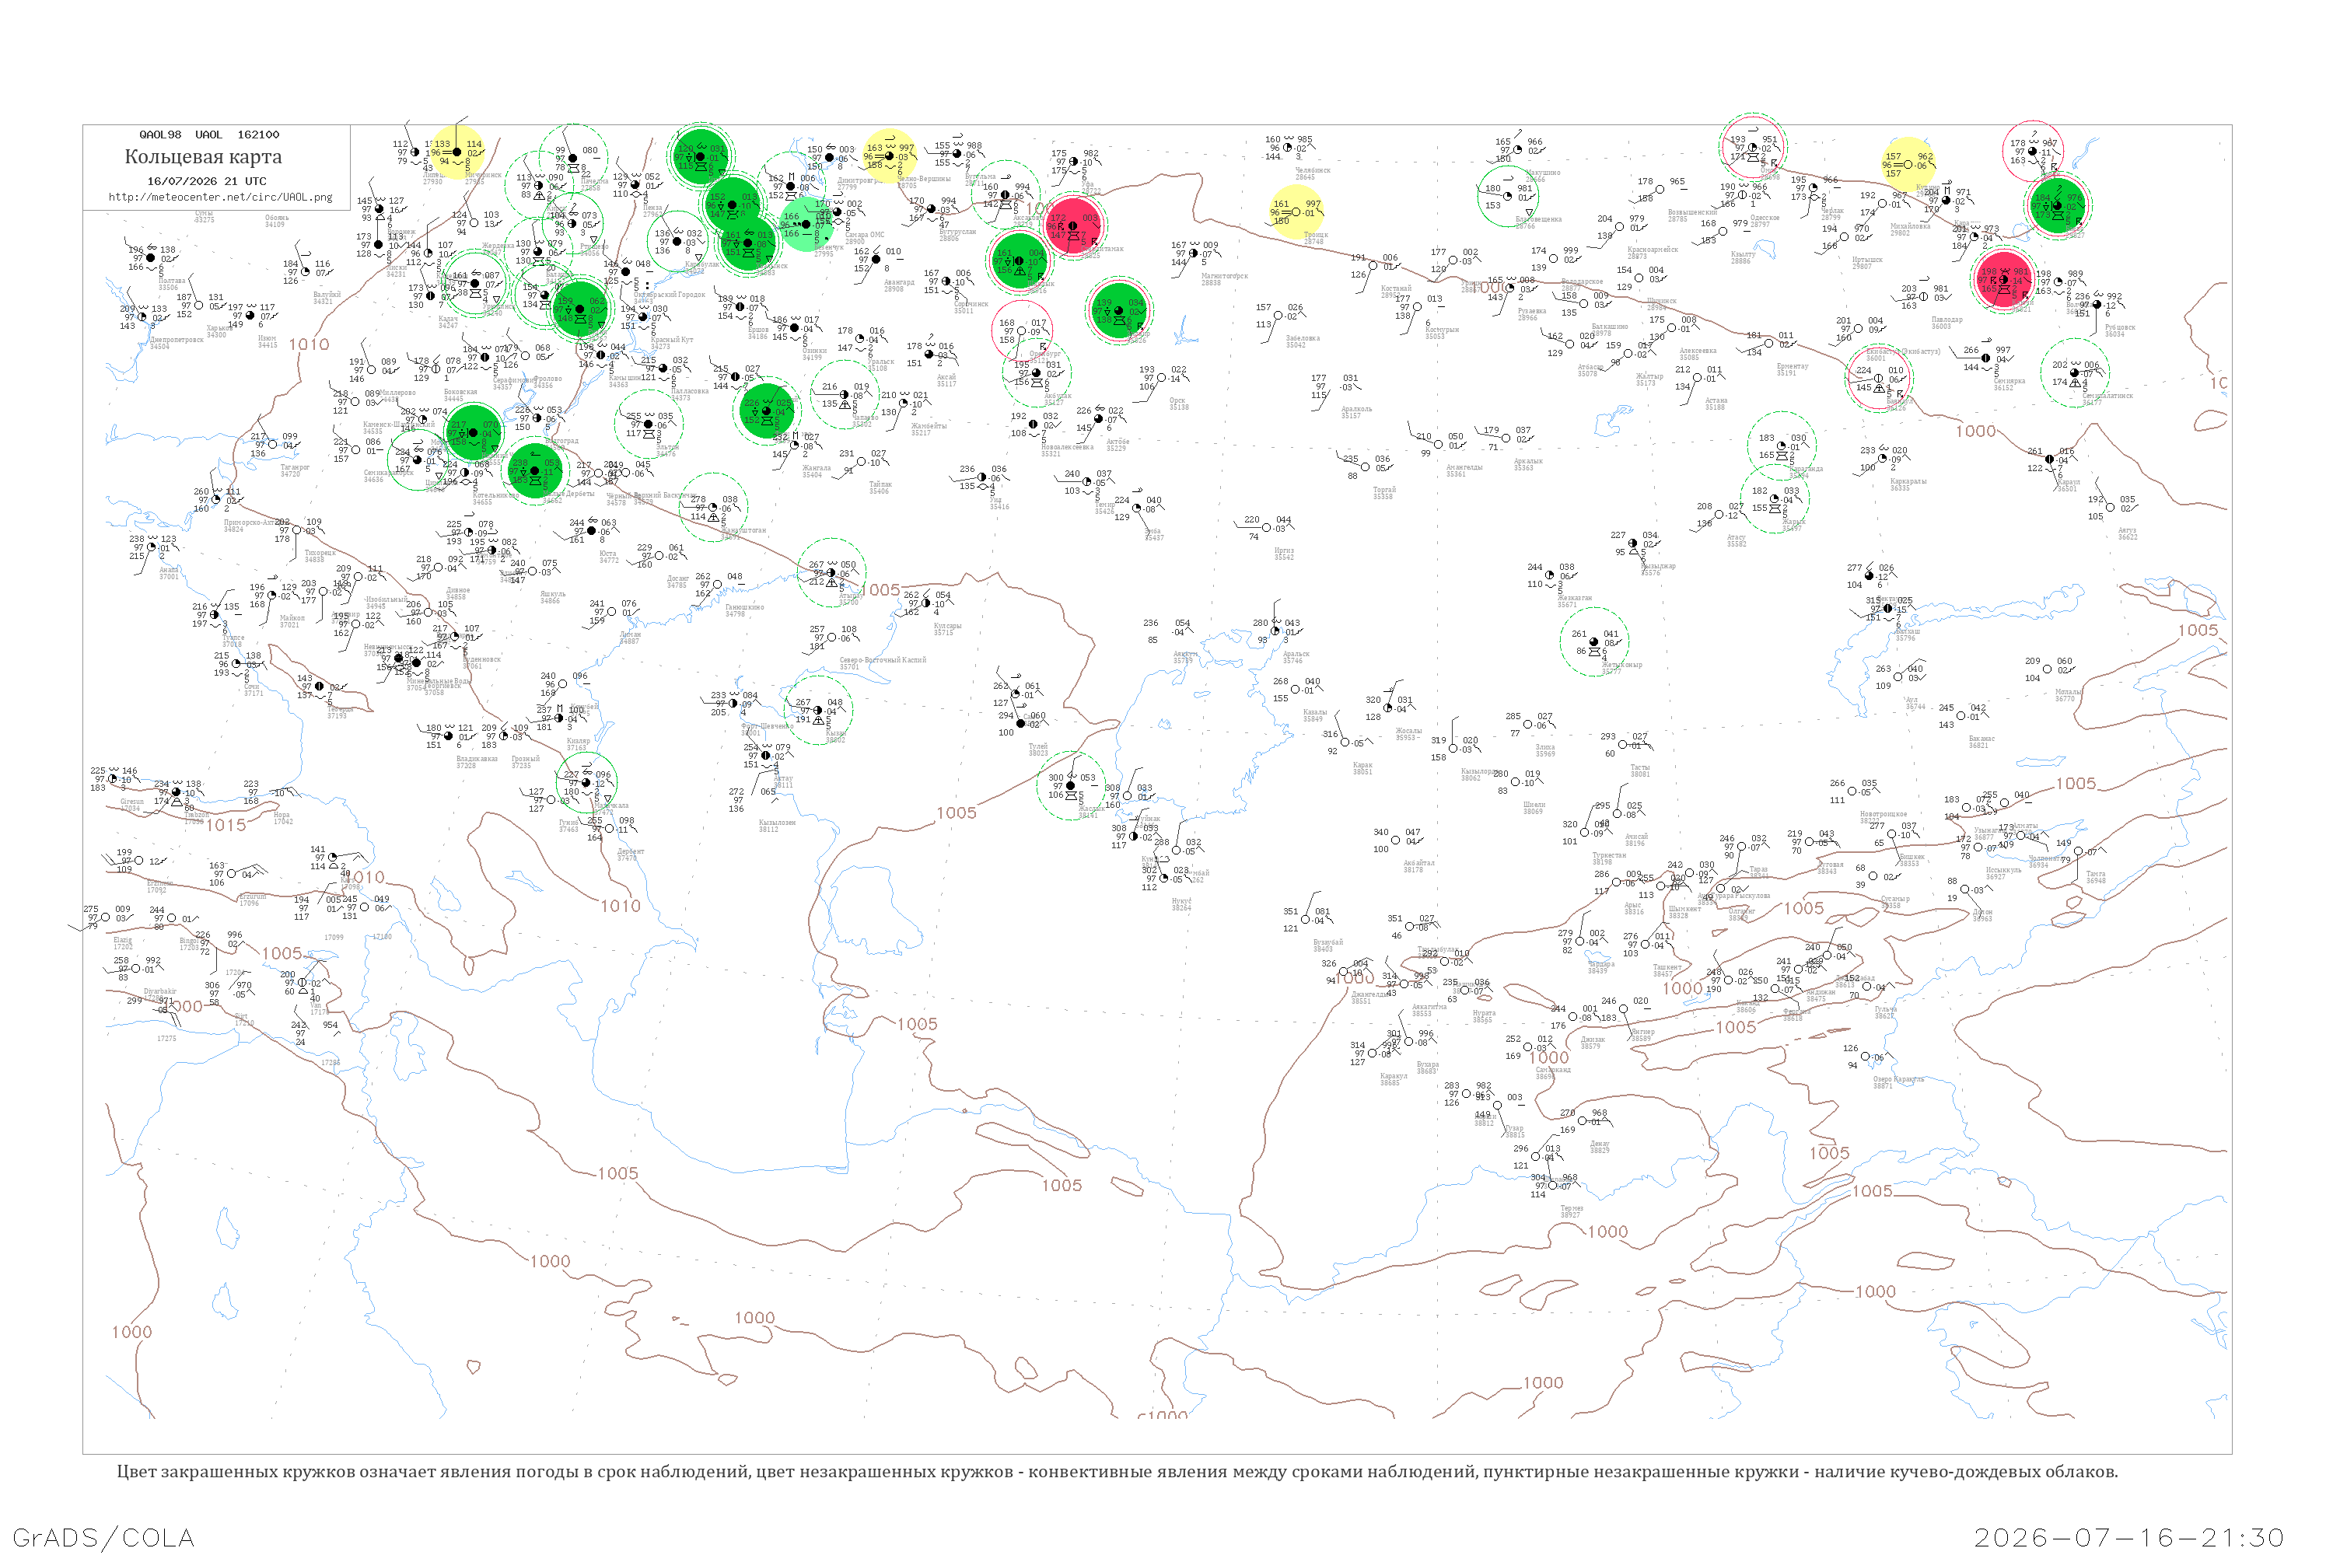Click the yellow circle at Челно-Вершины

890,154
